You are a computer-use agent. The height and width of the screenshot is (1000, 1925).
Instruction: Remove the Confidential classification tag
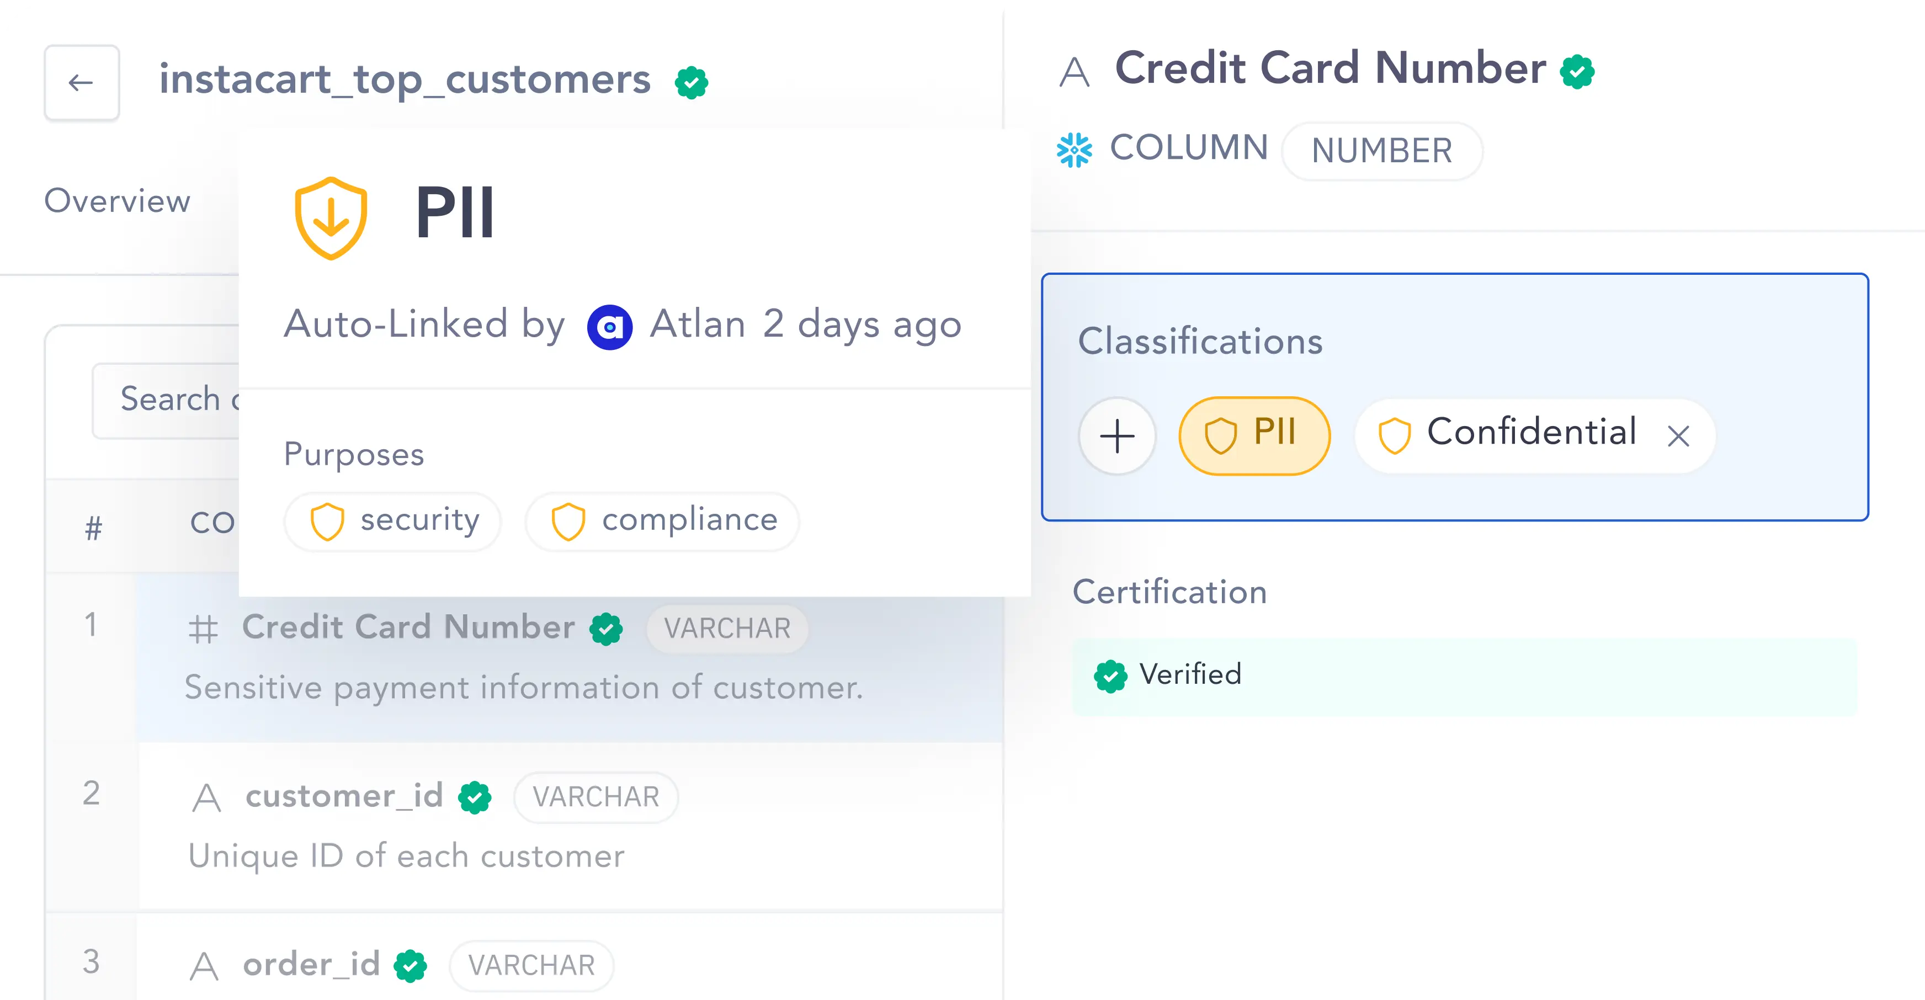(1681, 434)
